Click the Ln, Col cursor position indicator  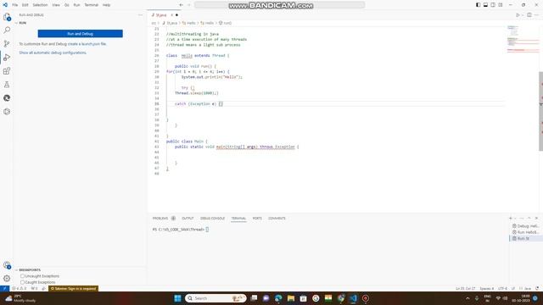pos(466,288)
